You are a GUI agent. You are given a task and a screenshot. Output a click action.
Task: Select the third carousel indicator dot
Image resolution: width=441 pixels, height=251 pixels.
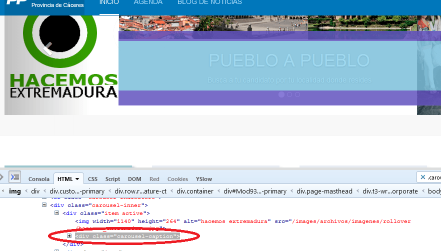297,94
